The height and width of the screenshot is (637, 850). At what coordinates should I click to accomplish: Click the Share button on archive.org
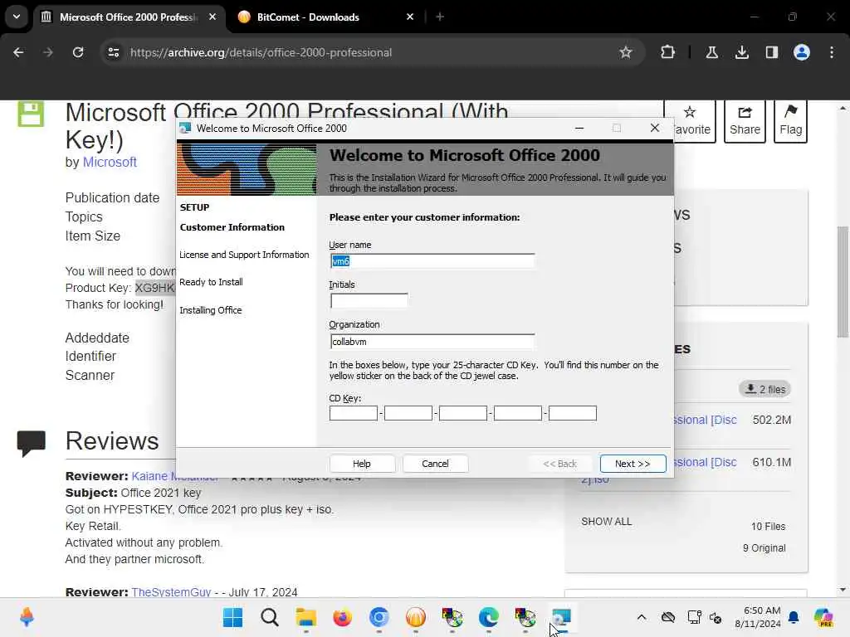click(x=745, y=121)
